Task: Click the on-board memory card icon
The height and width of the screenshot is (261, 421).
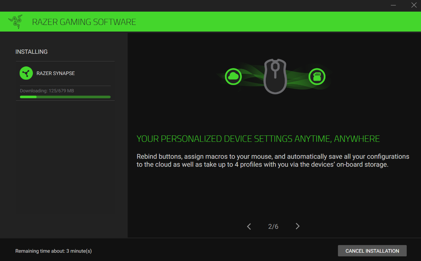Action: click(x=317, y=77)
